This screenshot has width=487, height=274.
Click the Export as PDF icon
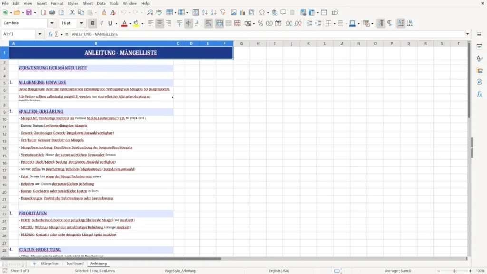(x=43, y=12)
